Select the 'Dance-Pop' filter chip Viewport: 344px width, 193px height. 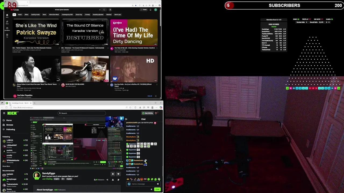[79, 14]
